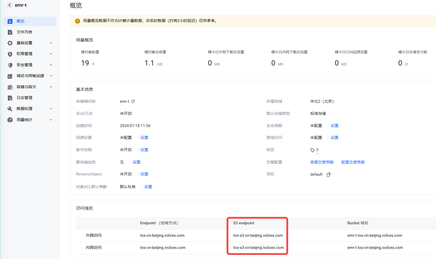This screenshot has height=259, width=436.
Task: Open the 文件列表 page
Action: 24,32
